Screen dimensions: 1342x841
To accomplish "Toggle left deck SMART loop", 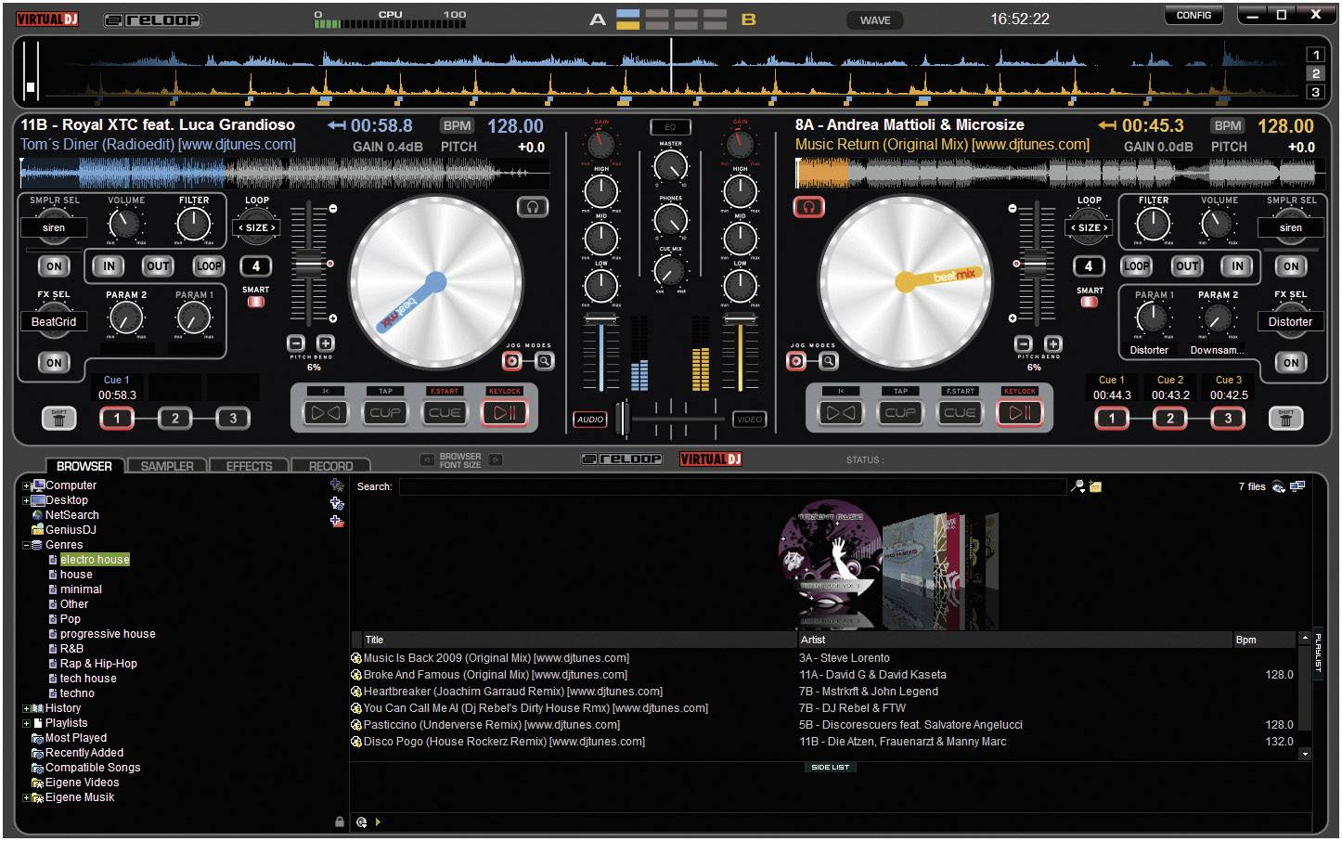I will (x=255, y=302).
